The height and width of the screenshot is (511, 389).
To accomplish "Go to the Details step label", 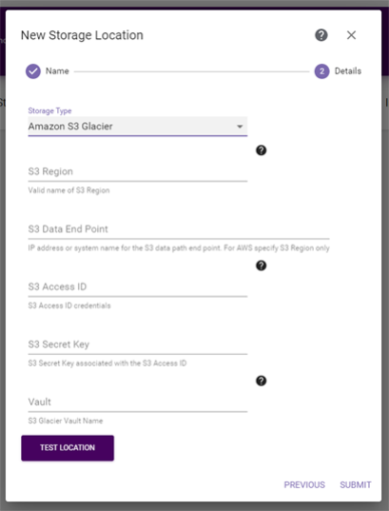I will (x=348, y=71).
